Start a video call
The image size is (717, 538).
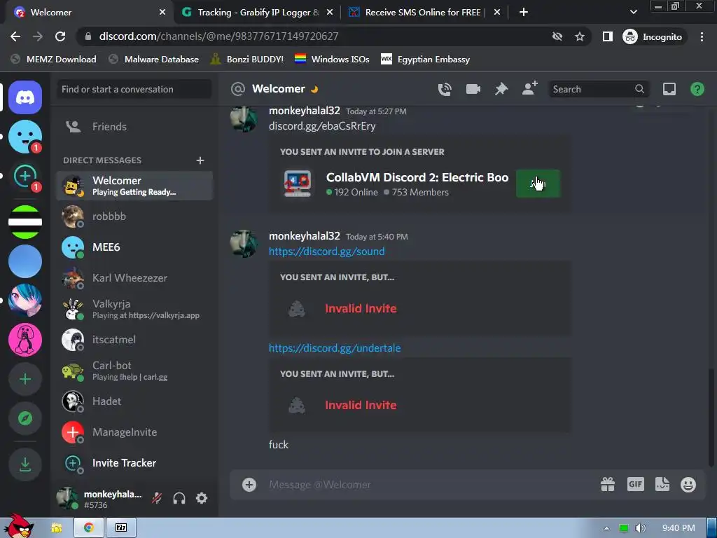473,89
